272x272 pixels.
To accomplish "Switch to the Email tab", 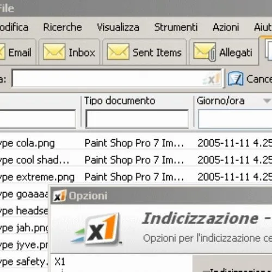I will pyautogui.click(x=17, y=52).
